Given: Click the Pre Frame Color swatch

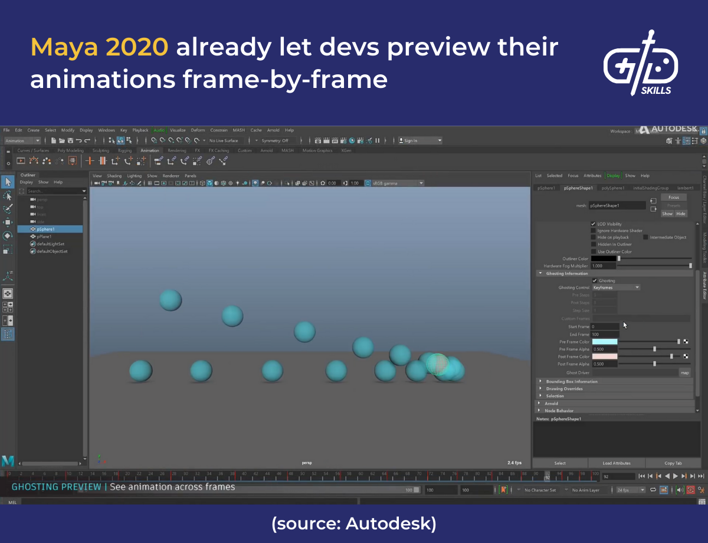Looking at the screenshot, I should 605,341.
